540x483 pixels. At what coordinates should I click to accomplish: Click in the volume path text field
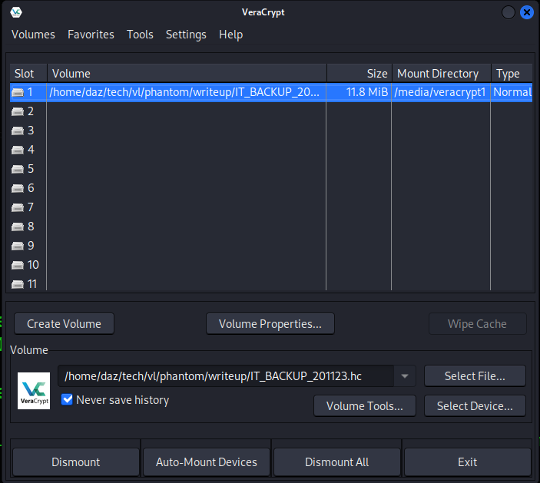coord(227,376)
